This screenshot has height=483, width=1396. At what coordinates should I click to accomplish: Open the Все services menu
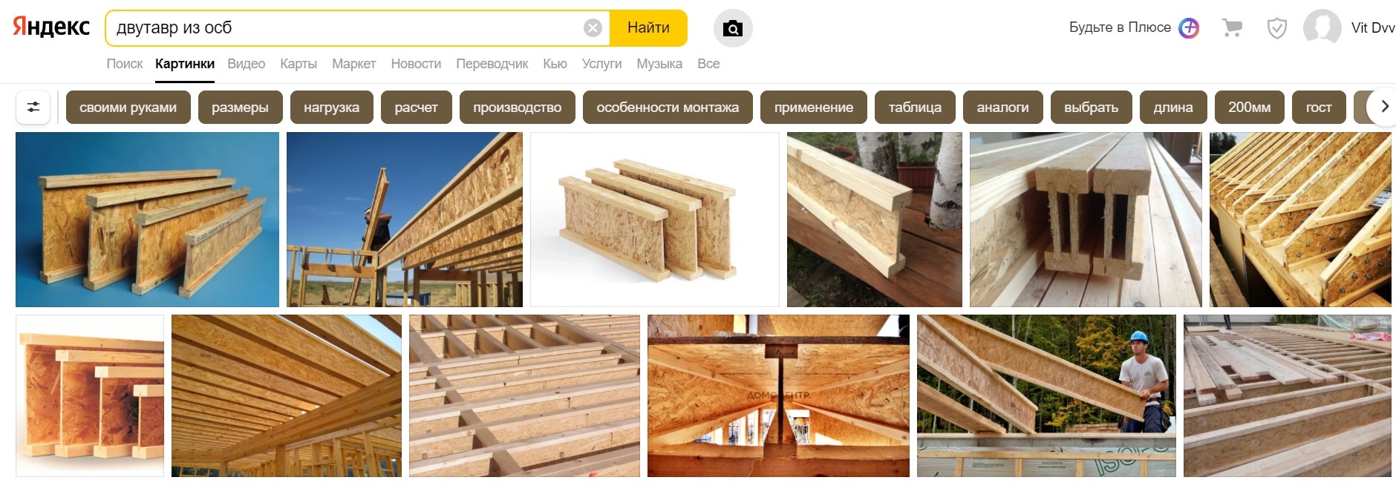pyautogui.click(x=708, y=64)
